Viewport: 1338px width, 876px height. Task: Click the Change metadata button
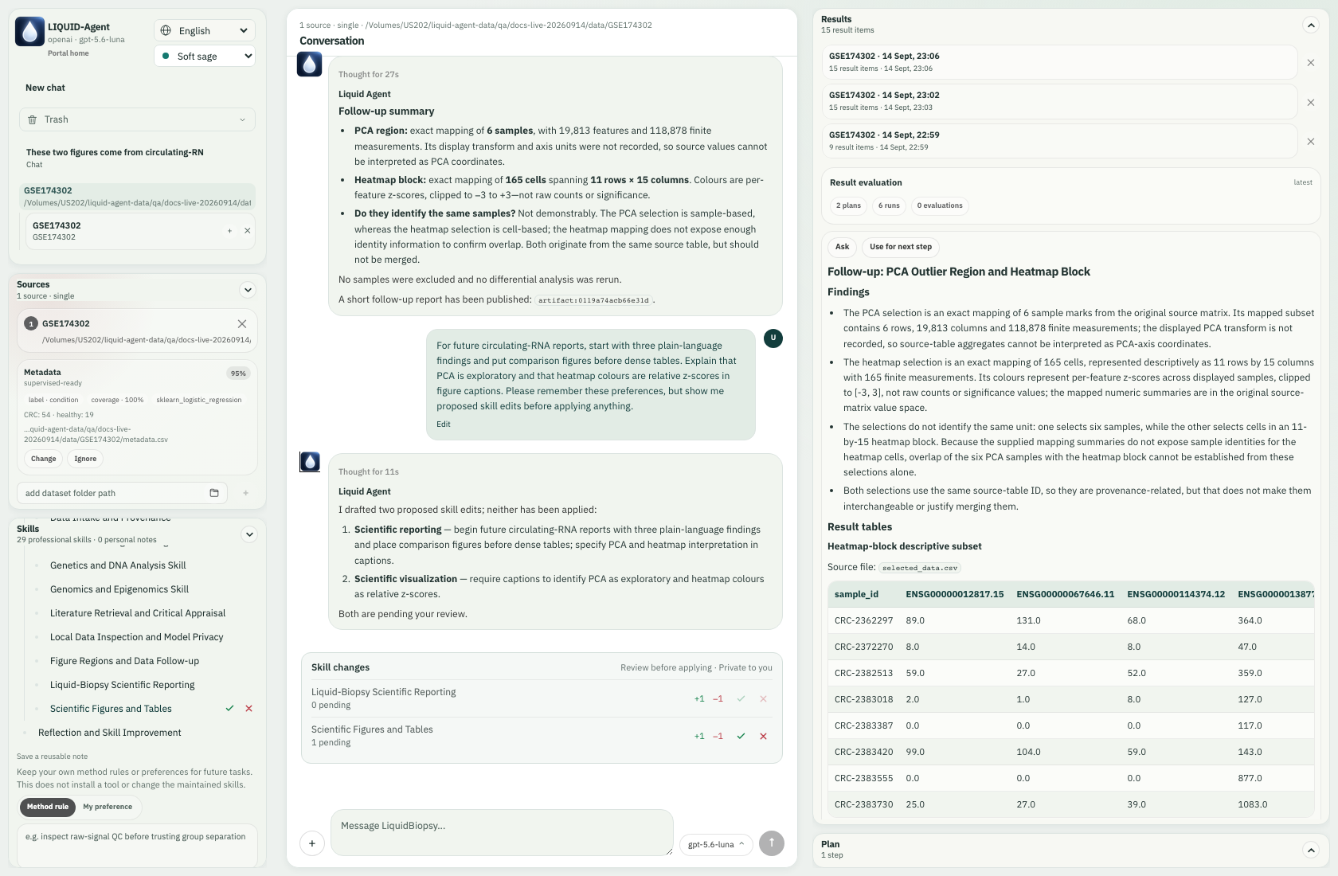pyautogui.click(x=44, y=459)
